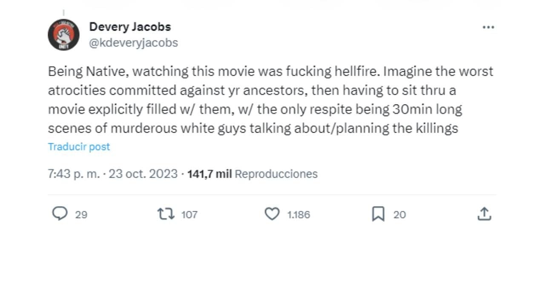Toggle the bookmark icon
The image size is (545, 306).
378,214
